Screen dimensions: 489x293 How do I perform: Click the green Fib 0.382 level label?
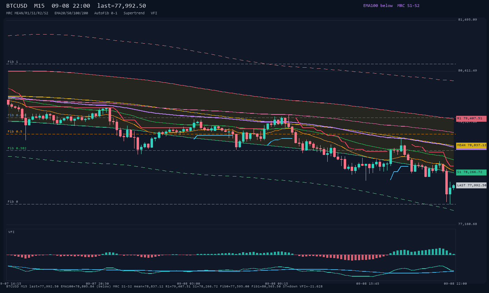tap(17, 148)
